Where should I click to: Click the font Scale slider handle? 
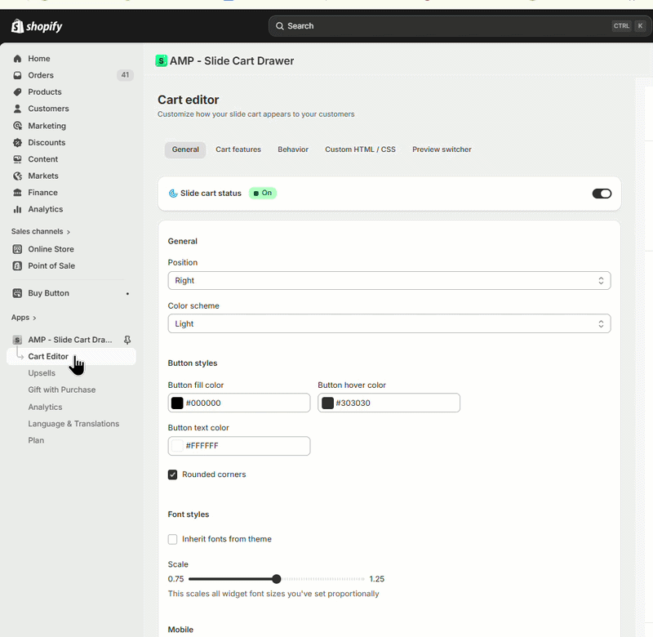(276, 579)
